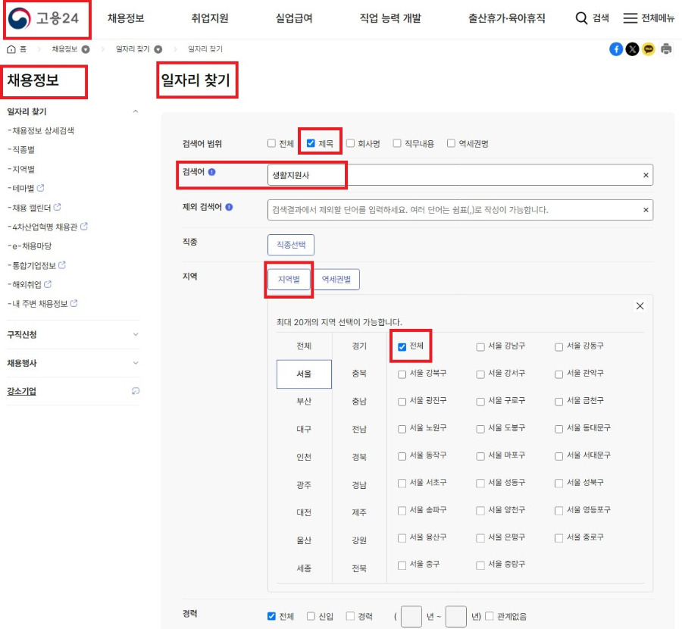Share the page via the KakaoTalk icon
The width and height of the screenshot is (682, 629).
(649, 49)
